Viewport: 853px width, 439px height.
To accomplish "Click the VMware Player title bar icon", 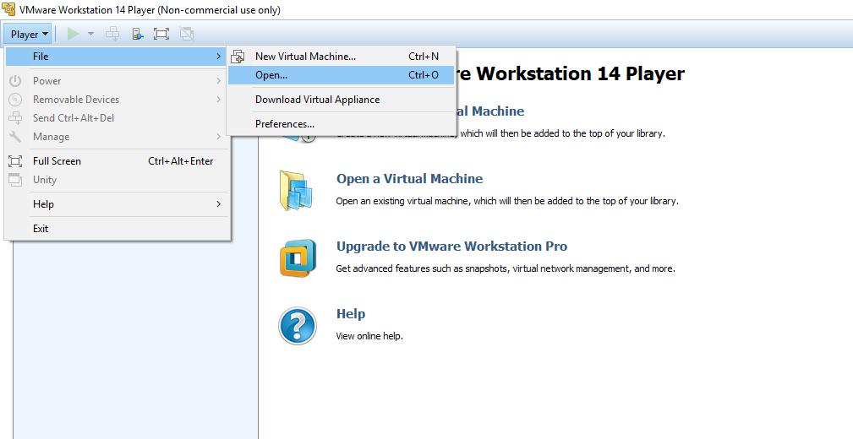I will [x=8, y=9].
